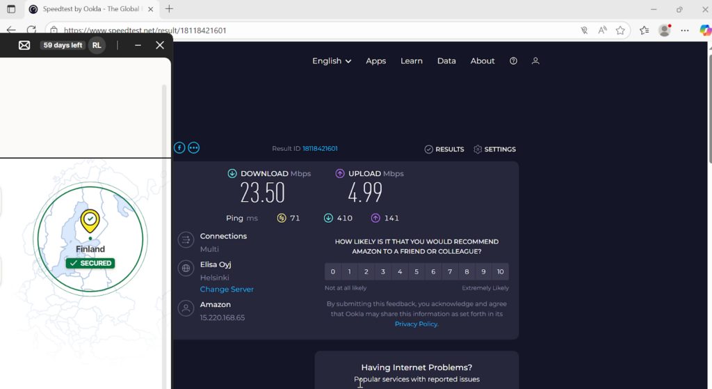712x389 pixels.
Task: Close the Speedtest browser tab
Action: tap(151, 9)
